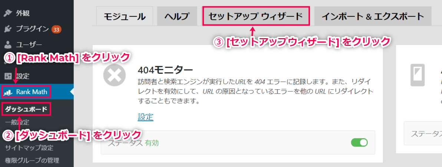Image resolution: width=442 pixels, height=167 pixels.
Task: Open the 設定 link under 404モニター
Action: pyautogui.click(x=145, y=117)
